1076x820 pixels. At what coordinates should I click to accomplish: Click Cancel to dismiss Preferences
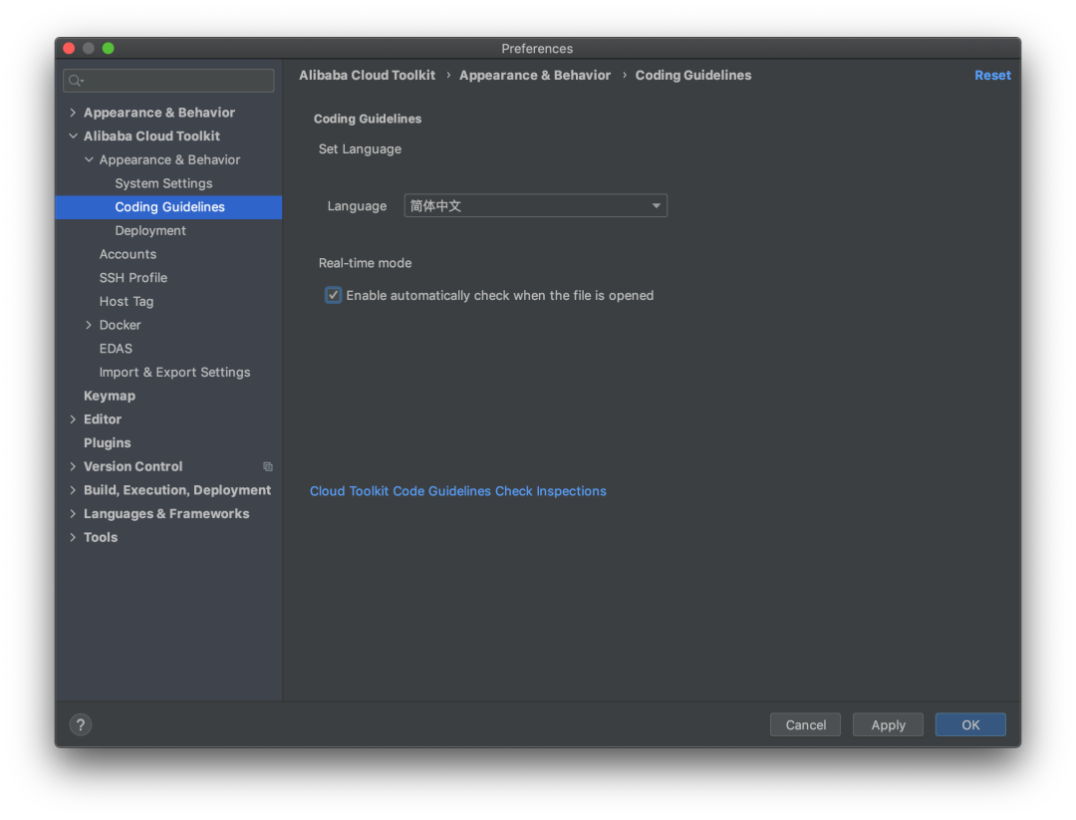point(805,725)
